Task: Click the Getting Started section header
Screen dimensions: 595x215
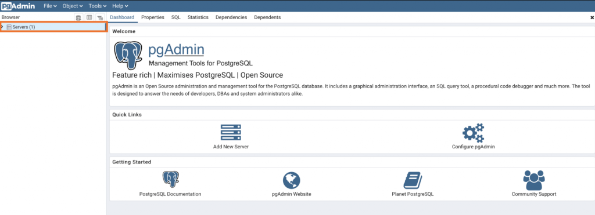Action: click(132, 162)
